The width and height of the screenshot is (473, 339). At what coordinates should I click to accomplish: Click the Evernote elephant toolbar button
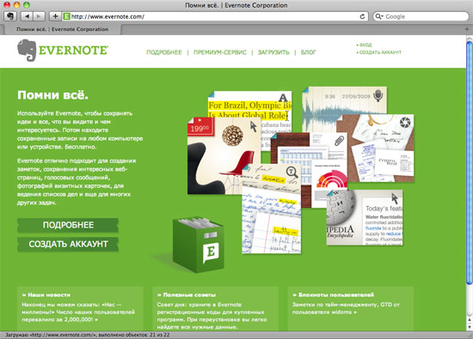click(x=10, y=16)
